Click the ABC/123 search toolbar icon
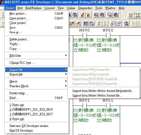Viewport: 141px width, 135px height. (75, 15)
